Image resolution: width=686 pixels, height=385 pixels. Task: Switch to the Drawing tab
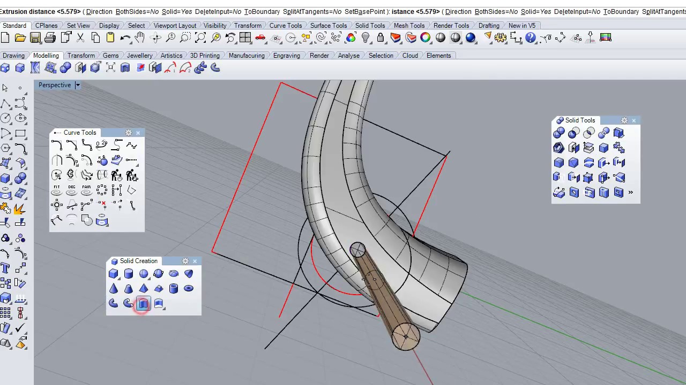[13, 55]
